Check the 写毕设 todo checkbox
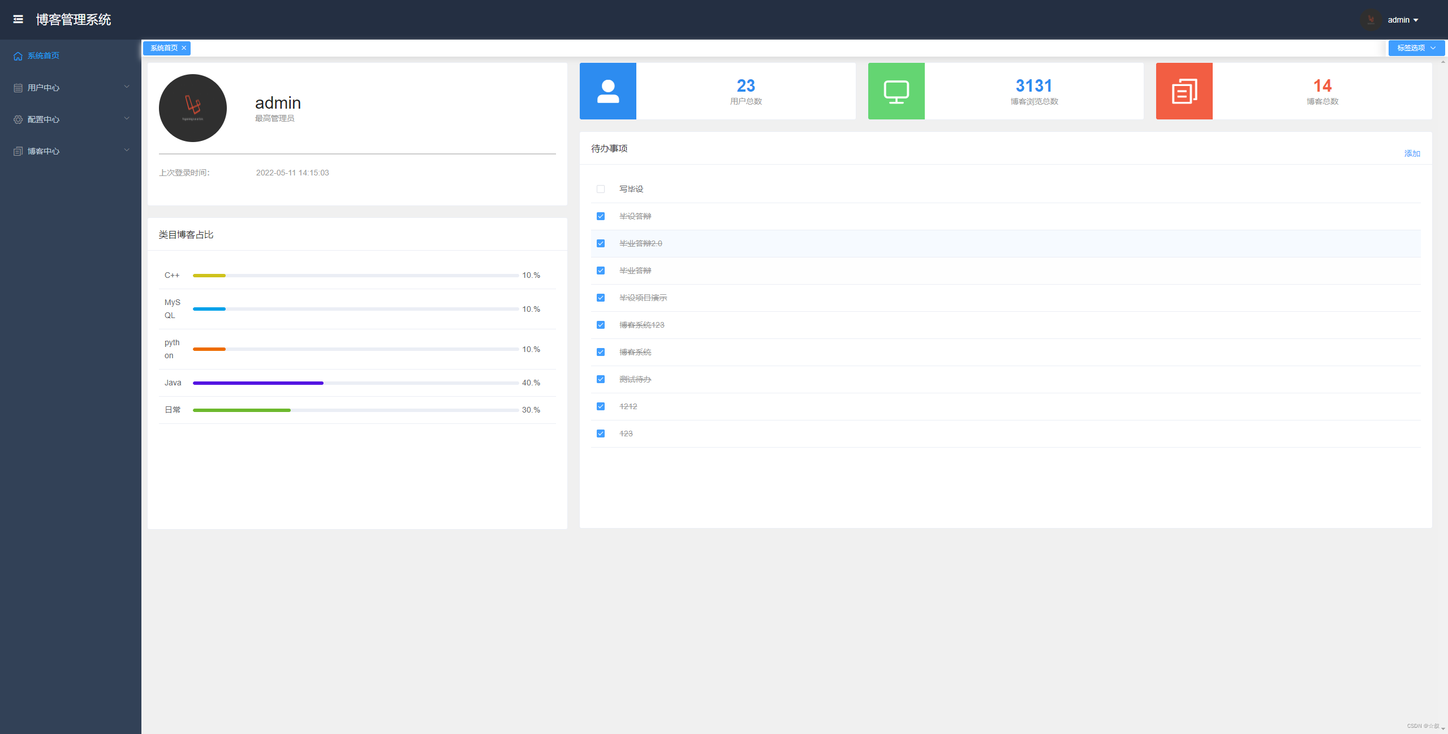Screen dimensions: 1448x734 (x=601, y=189)
